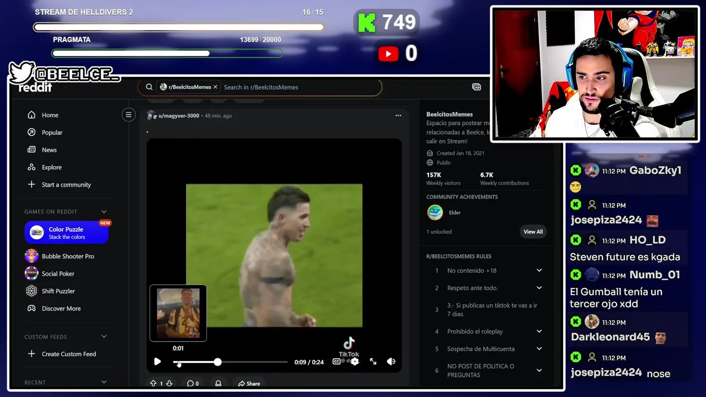706x397 pixels.
Task: Click Created Jan 18, 2021 text
Action: pos(460,153)
